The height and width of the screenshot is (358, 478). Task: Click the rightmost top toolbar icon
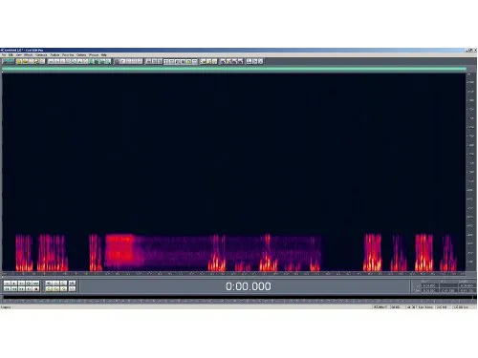[x=260, y=61]
